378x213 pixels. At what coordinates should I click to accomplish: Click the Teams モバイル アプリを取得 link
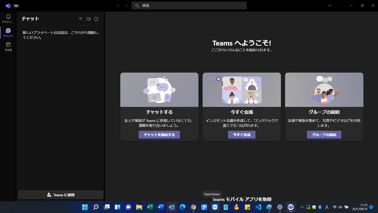click(x=242, y=199)
